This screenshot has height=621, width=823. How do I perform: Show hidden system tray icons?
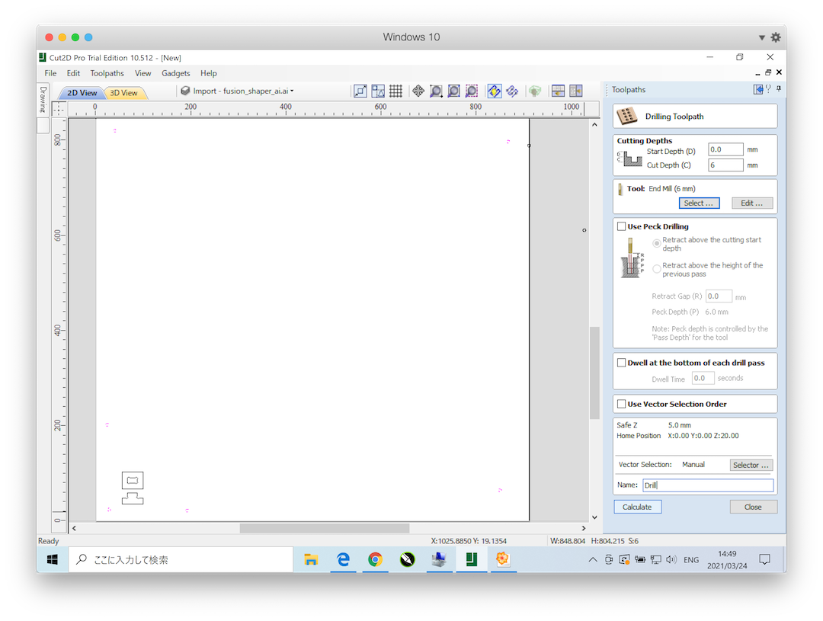click(x=593, y=559)
